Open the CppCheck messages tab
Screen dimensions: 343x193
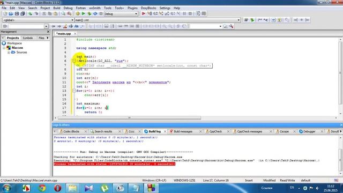pyautogui.click(x=249, y=131)
